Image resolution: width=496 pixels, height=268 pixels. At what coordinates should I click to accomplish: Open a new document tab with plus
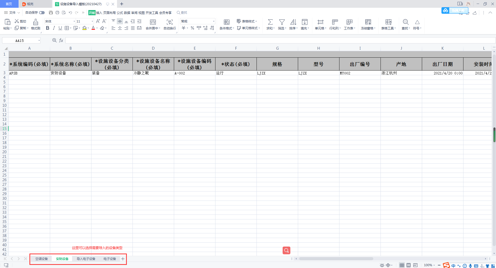pos(122,4)
